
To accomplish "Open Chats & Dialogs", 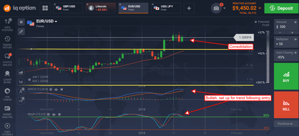I will (x=7, y=59).
